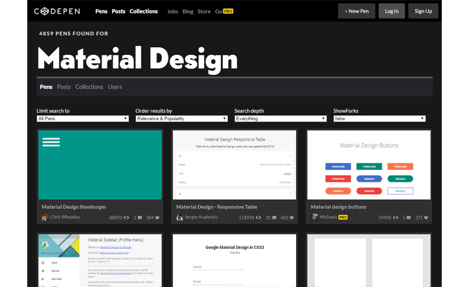Open Posts in top navigation

[x=119, y=12]
